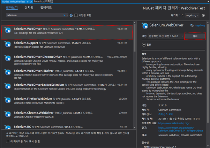Image resolution: width=210 pixels, height=148 pixels.
Task: Select the Selenium.RC package name
Action: click(22, 127)
